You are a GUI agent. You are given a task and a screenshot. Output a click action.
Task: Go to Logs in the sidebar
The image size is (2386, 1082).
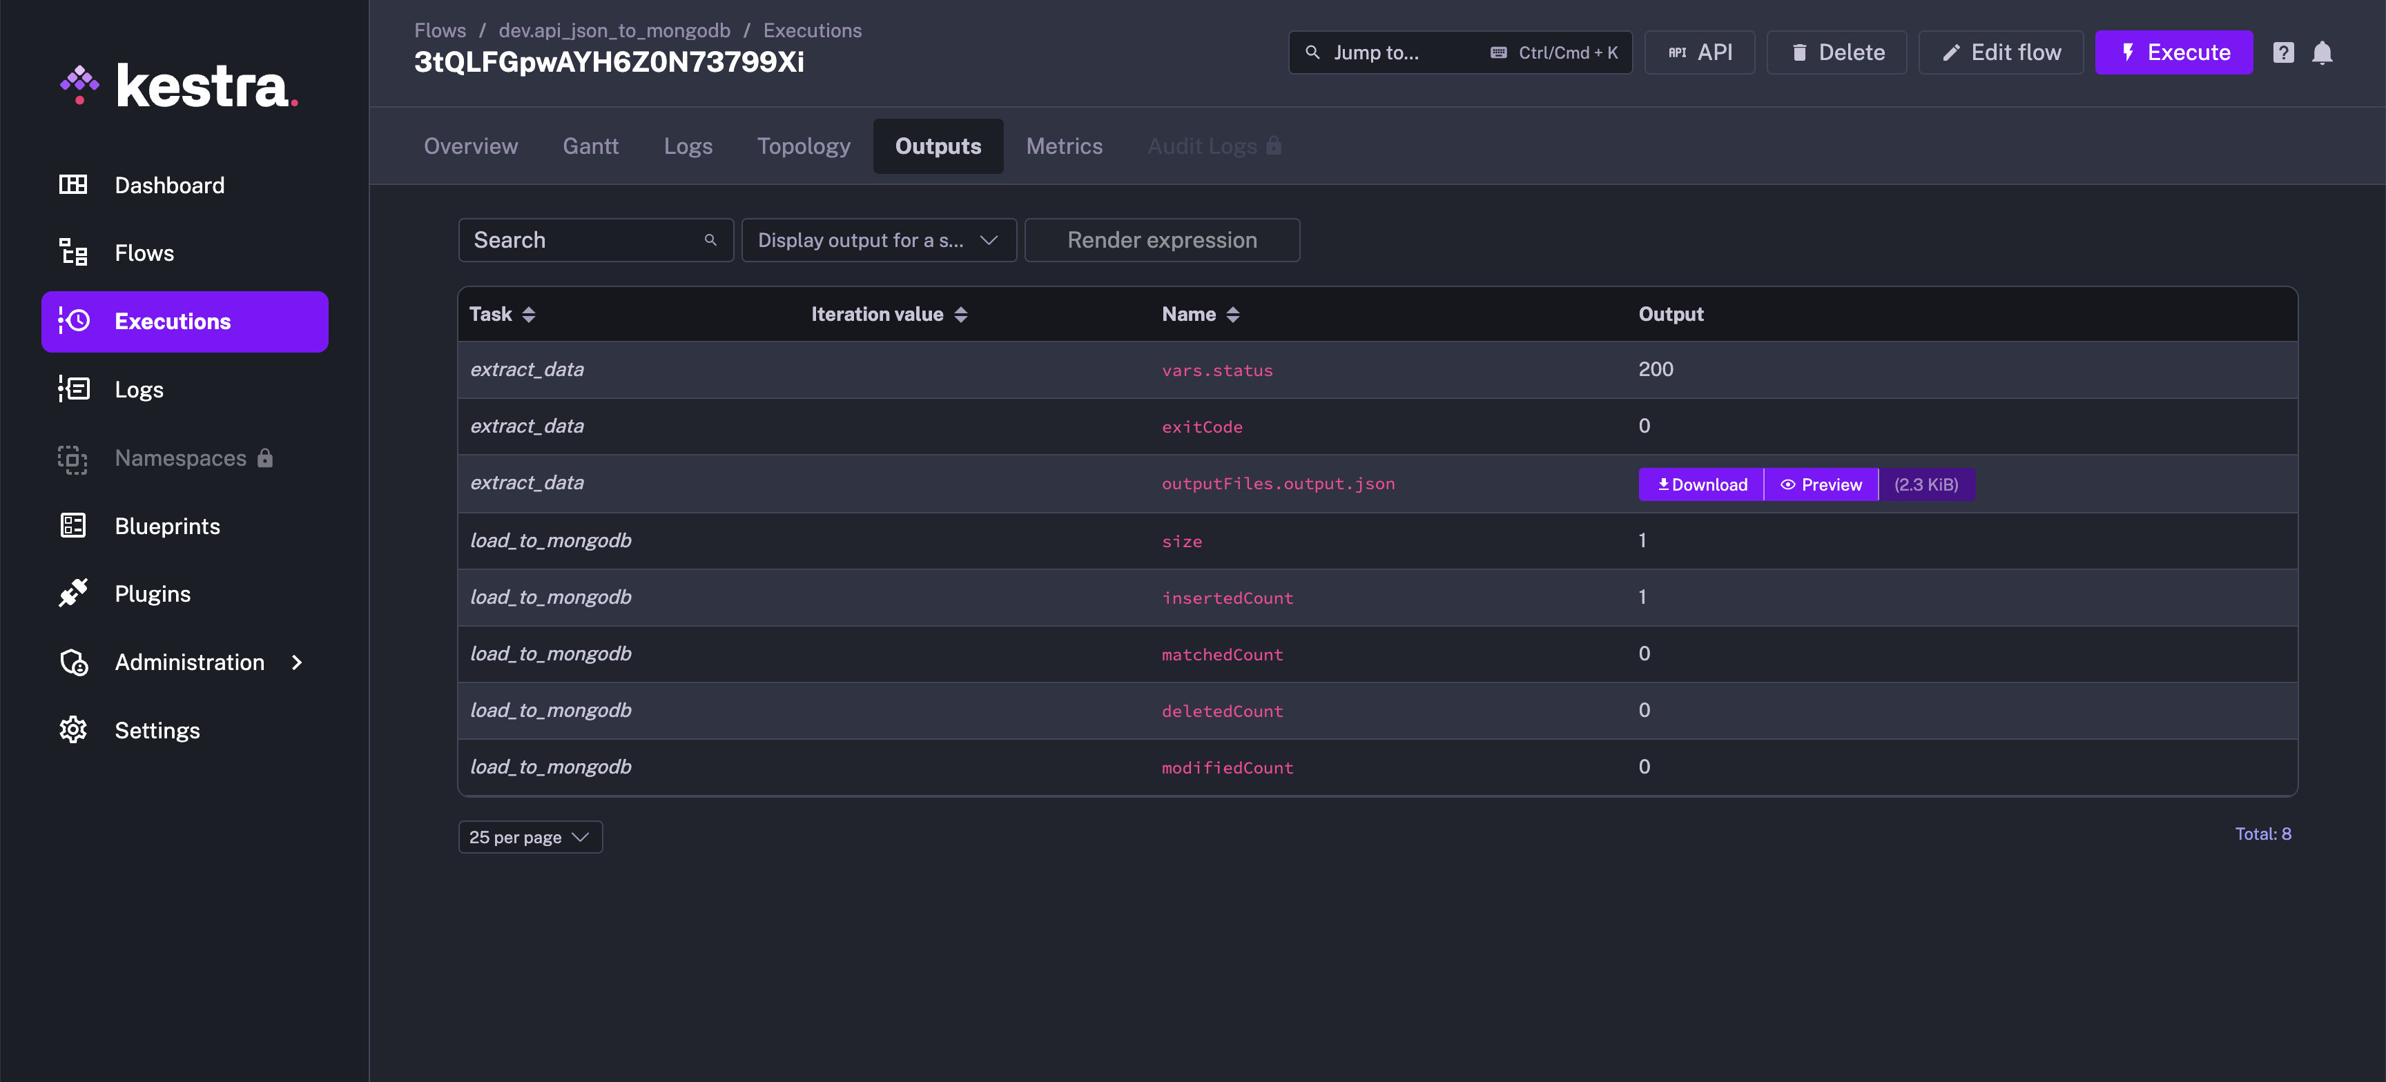(x=185, y=390)
